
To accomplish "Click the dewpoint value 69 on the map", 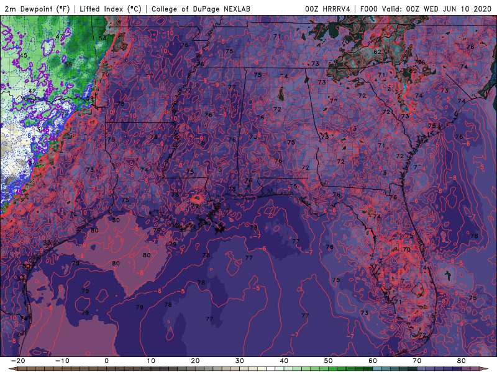I will pos(413,71).
